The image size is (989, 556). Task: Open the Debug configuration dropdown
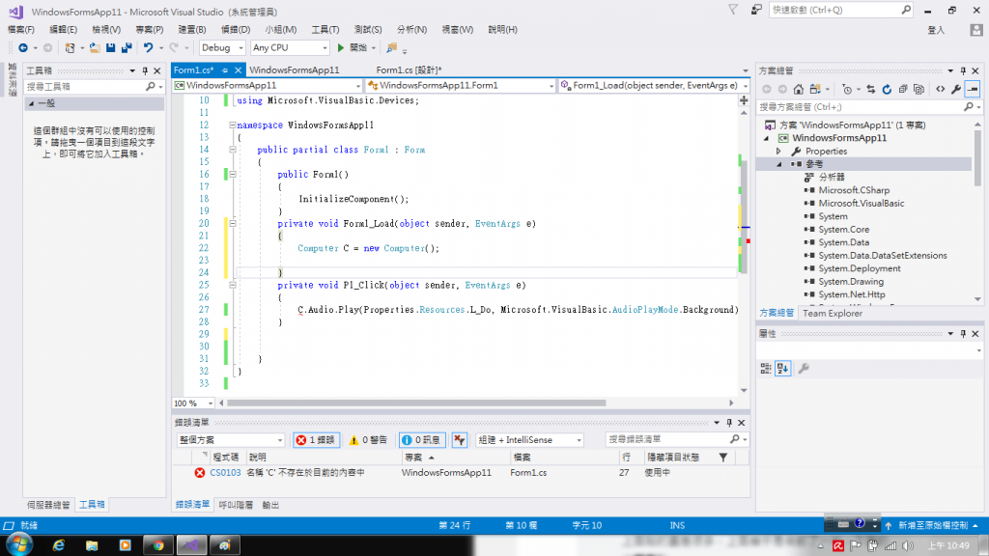pyautogui.click(x=223, y=48)
